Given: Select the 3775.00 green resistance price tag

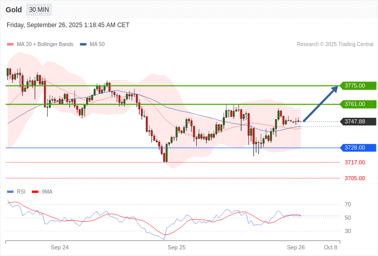Looking at the screenshot, I should coord(358,86).
